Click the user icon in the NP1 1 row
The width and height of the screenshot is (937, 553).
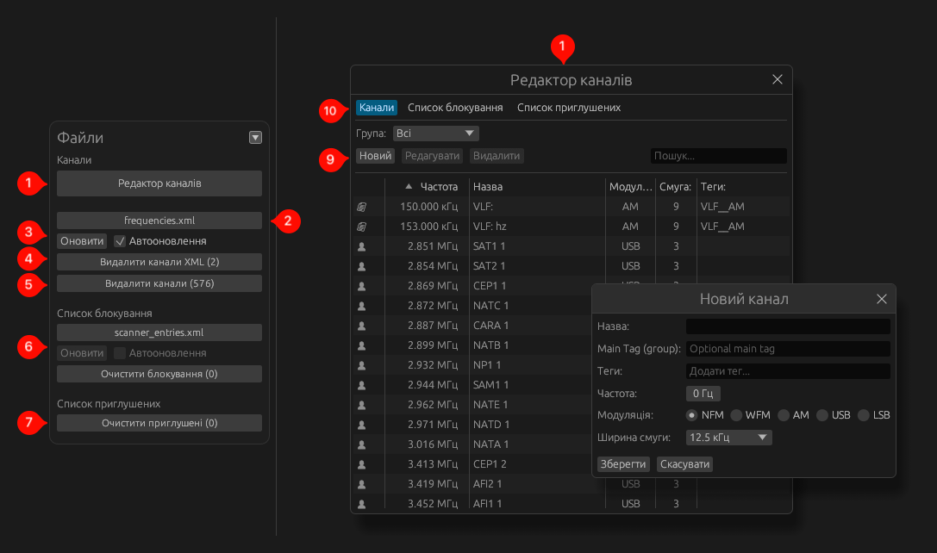tap(361, 365)
